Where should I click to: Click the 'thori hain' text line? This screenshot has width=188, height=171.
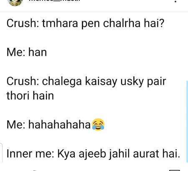click(30, 96)
